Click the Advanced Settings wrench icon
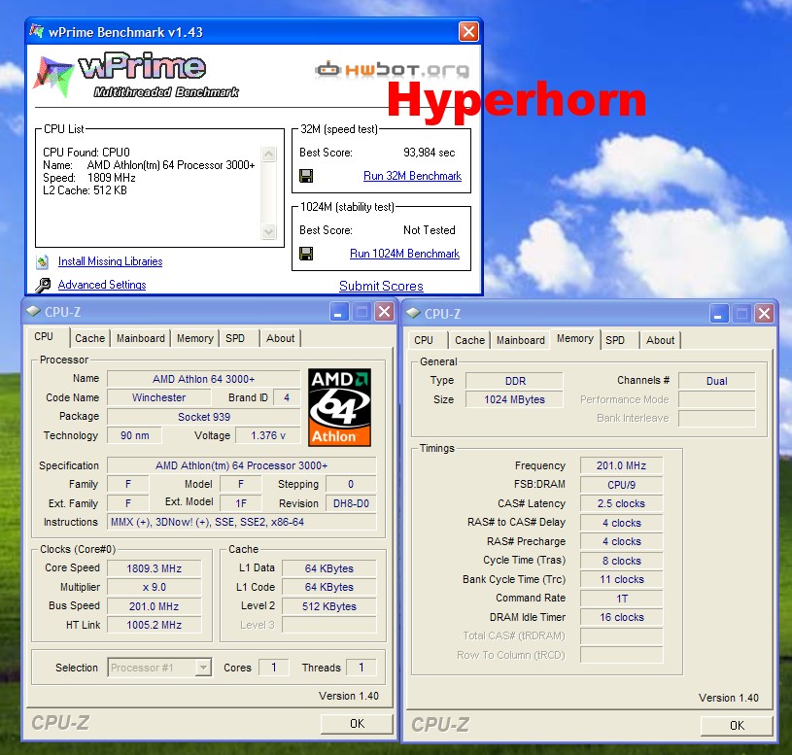The image size is (792, 755). pyautogui.click(x=43, y=285)
